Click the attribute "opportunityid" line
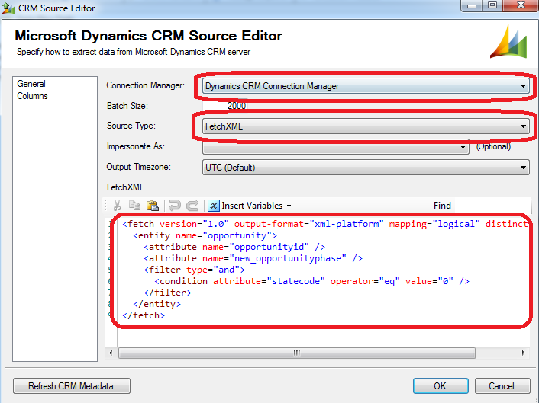 click(x=234, y=247)
